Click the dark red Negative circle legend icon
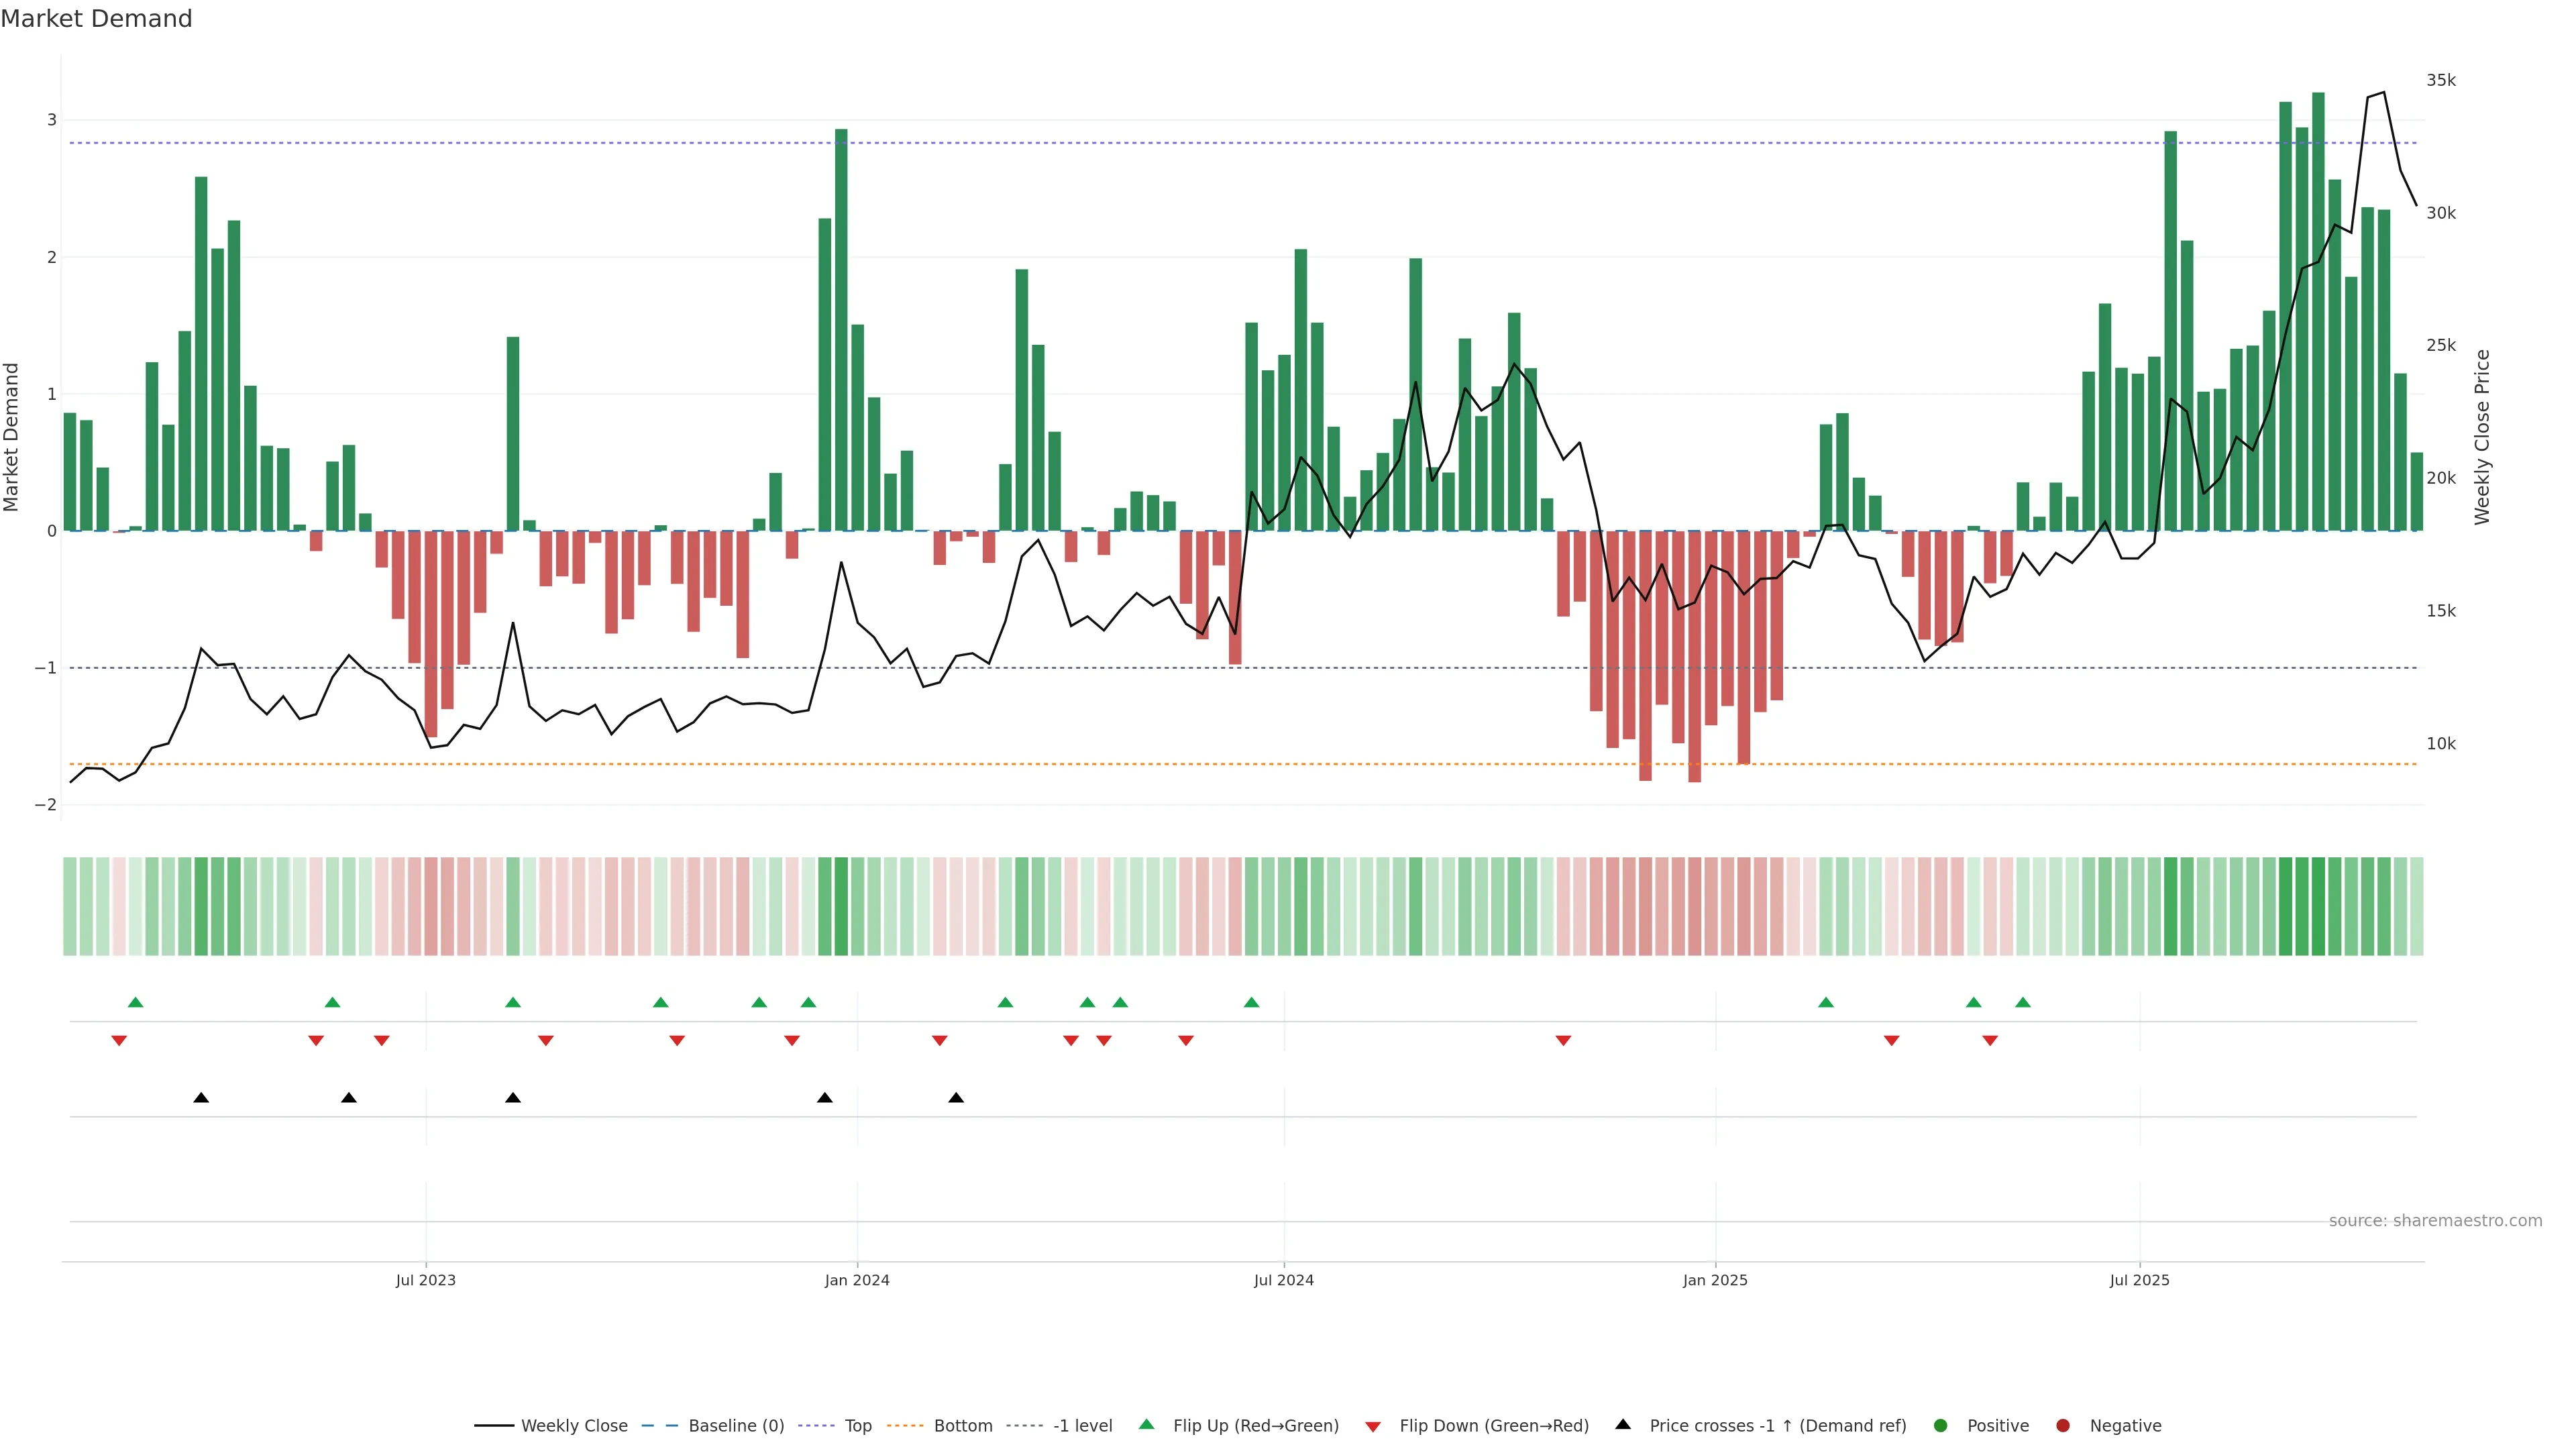2576x1449 pixels. pyautogui.click(x=2063, y=1425)
